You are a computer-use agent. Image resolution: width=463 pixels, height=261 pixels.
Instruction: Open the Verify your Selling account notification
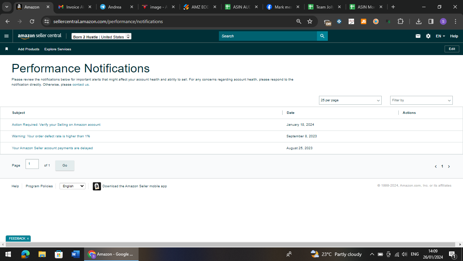click(x=56, y=125)
